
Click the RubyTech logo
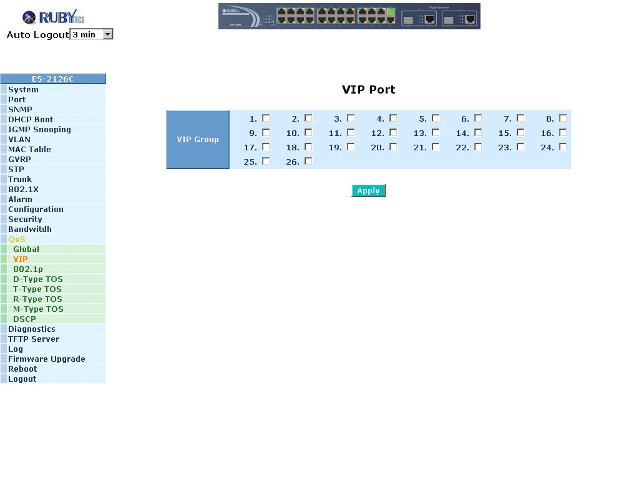point(53,17)
